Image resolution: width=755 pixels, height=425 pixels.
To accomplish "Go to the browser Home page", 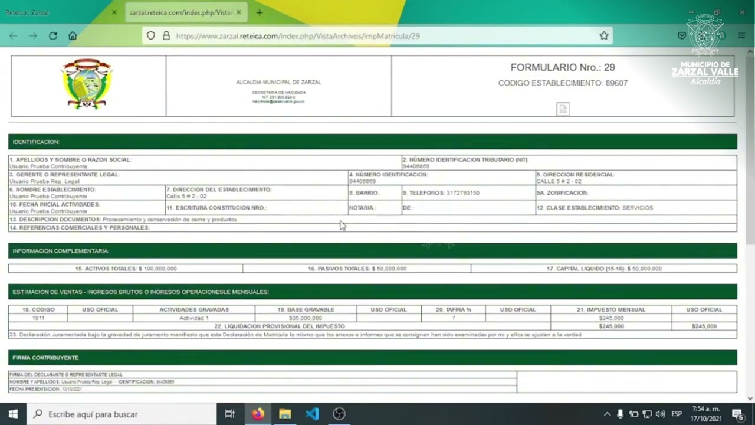I will tap(73, 36).
